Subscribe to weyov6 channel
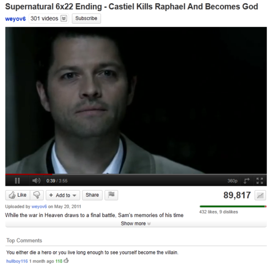 pyautogui.click(x=86, y=19)
